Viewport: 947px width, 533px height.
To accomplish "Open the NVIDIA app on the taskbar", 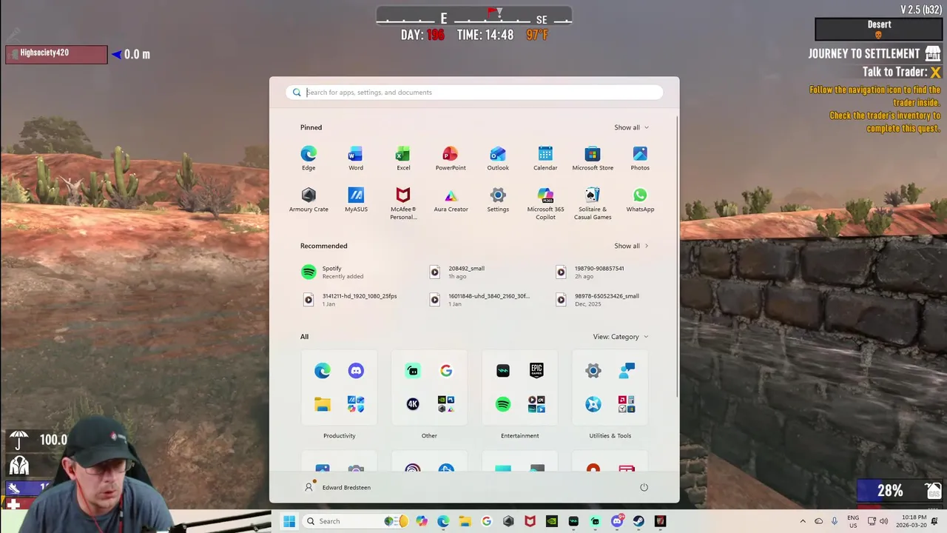I will click(x=551, y=521).
